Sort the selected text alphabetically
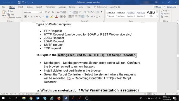This screenshot has width=179, height=101. coord(98,12)
